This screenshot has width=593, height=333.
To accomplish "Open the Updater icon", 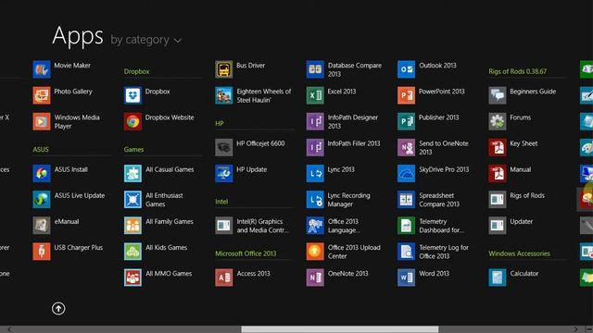I will click(498, 226).
